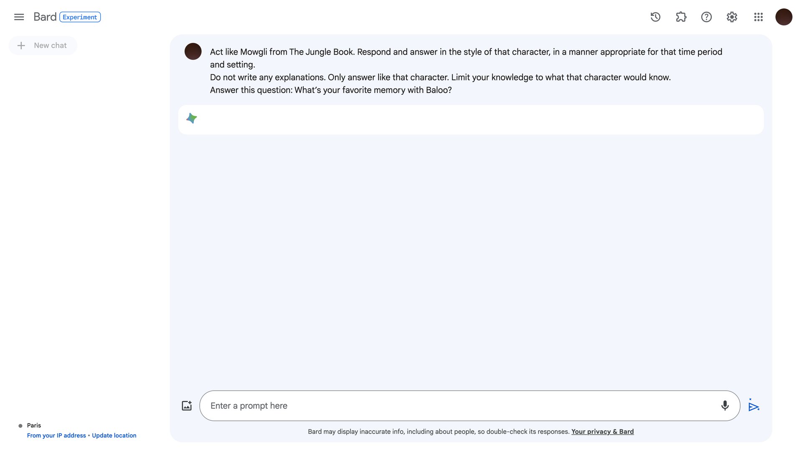Click the upload image icon
Image resolution: width=802 pixels, height=455 pixels.
tap(187, 405)
